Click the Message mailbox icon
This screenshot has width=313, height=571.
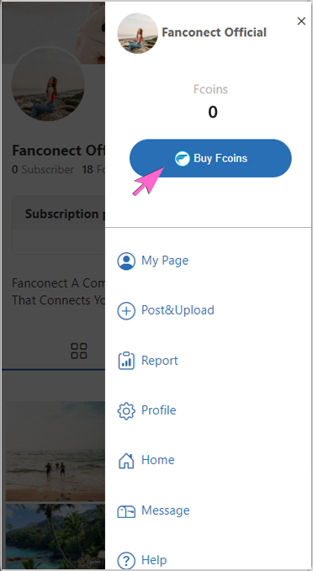pyautogui.click(x=126, y=511)
